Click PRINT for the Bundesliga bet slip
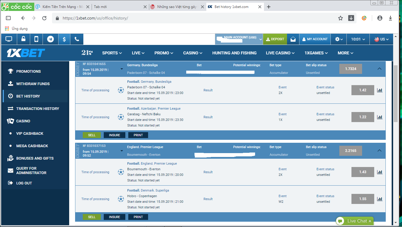Screen dimensions: 402x227 point(138,135)
